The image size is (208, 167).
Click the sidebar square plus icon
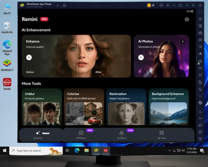tap(200, 26)
